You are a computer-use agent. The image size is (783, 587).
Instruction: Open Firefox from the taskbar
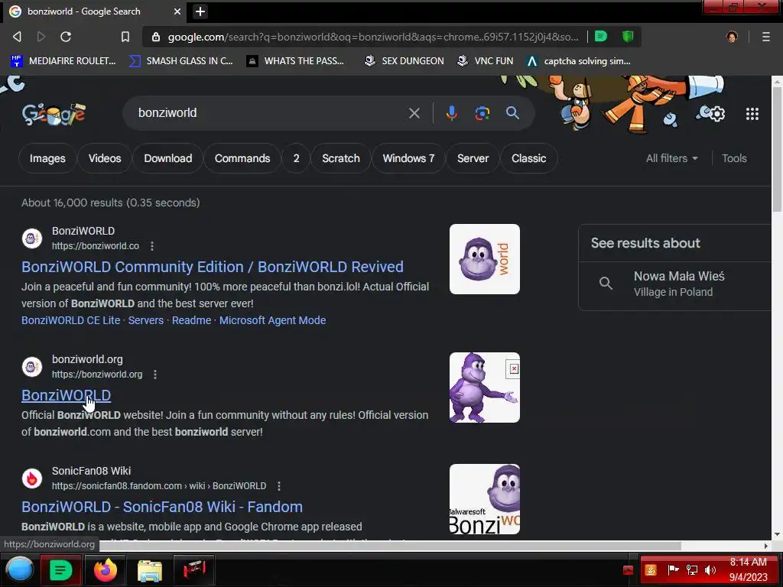point(105,570)
